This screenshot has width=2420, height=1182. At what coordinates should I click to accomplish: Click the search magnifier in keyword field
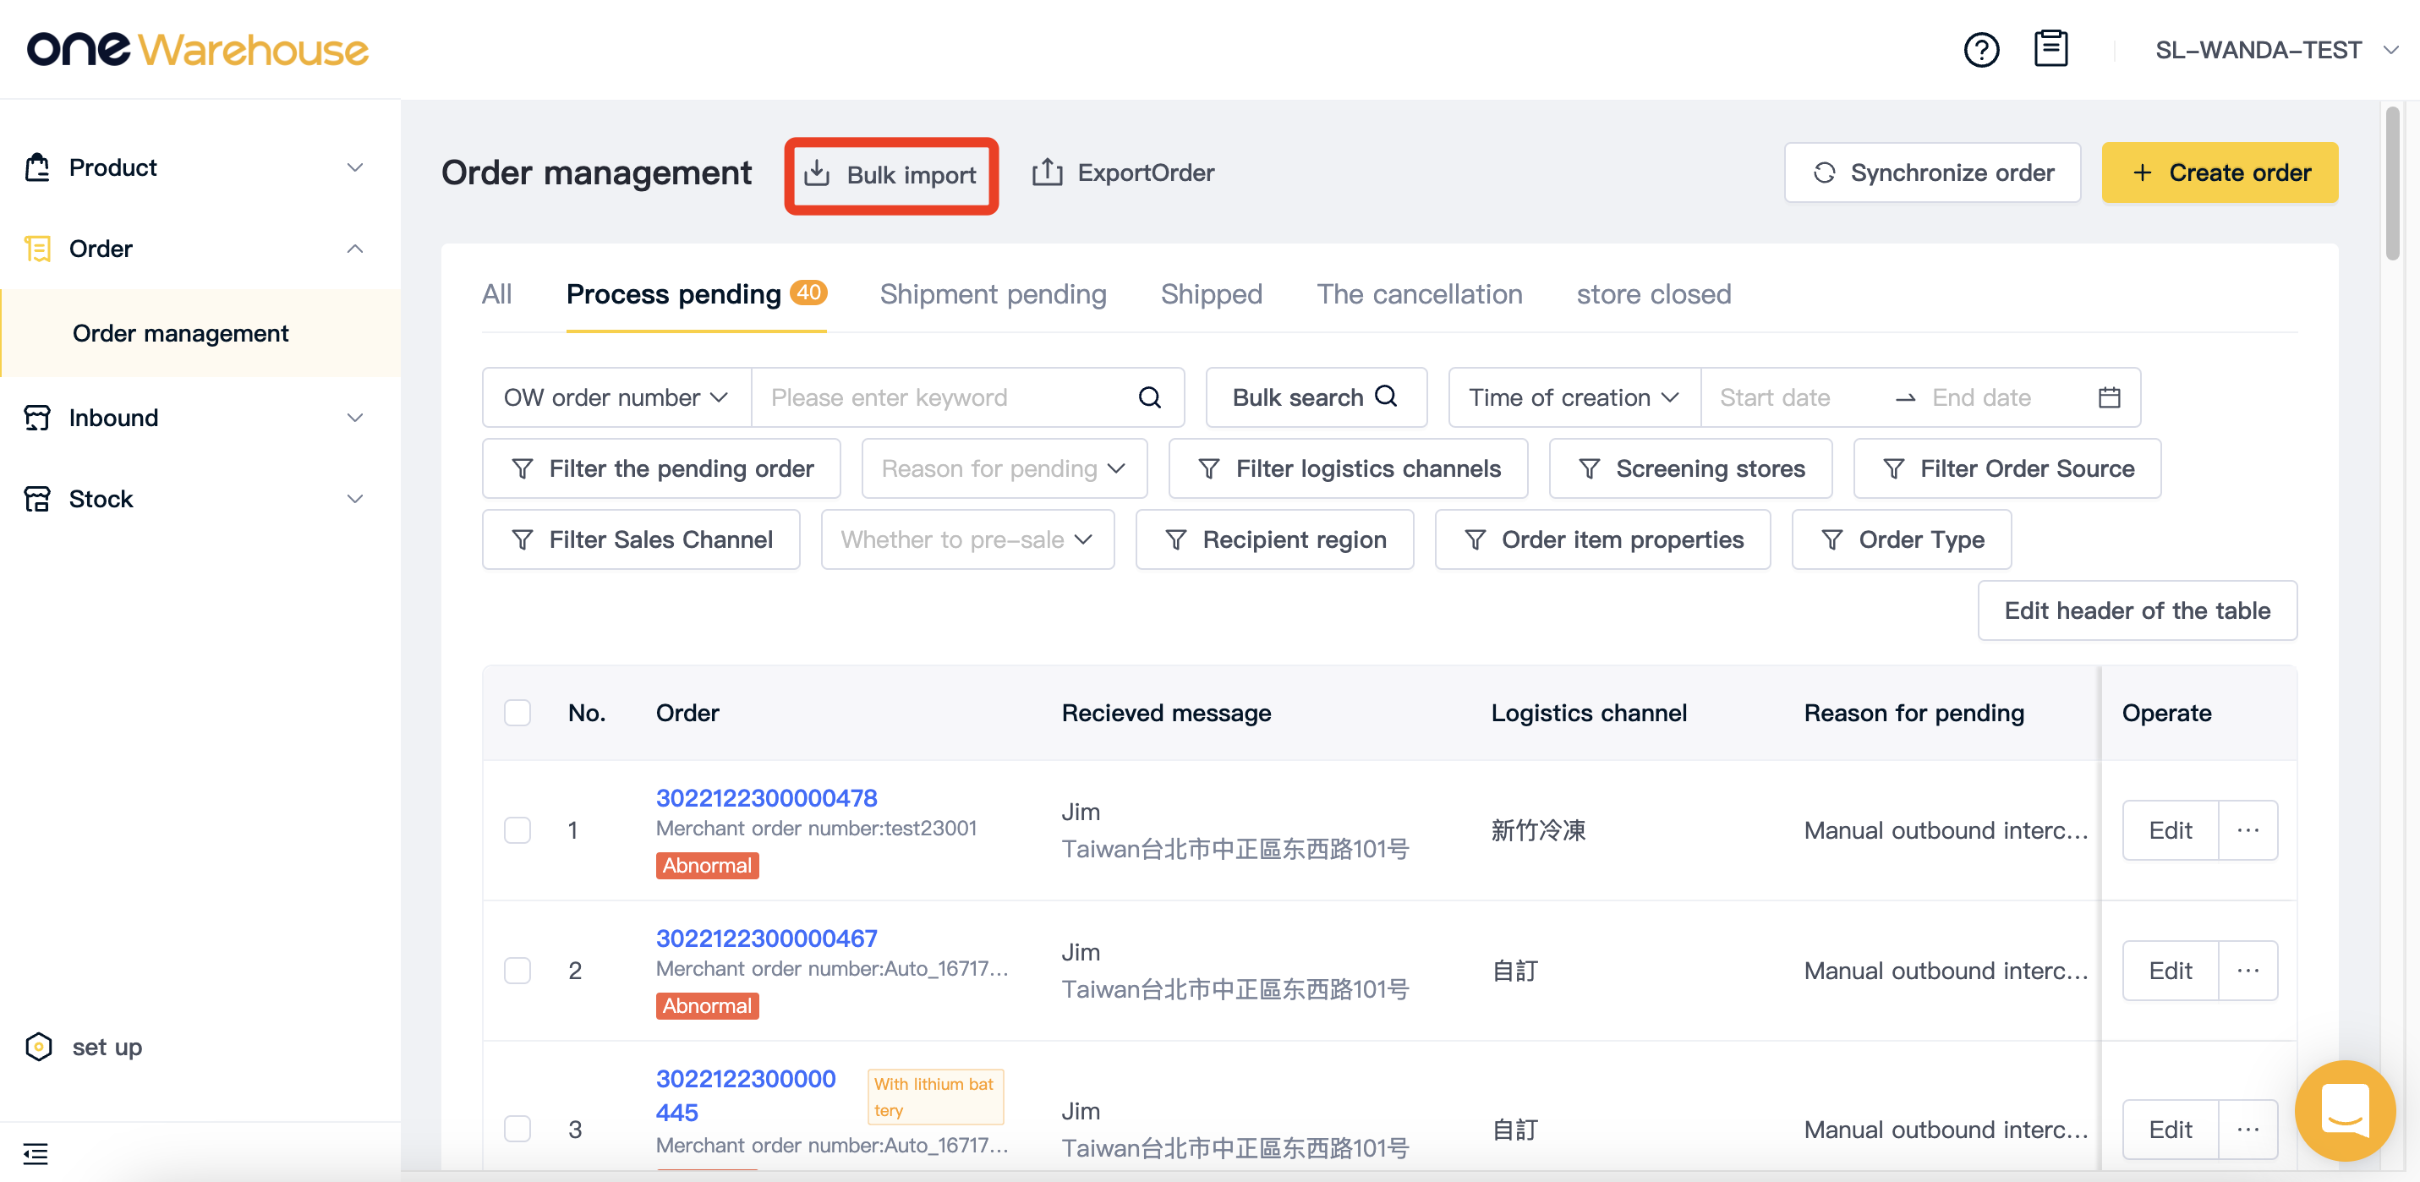tap(1149, 397)
